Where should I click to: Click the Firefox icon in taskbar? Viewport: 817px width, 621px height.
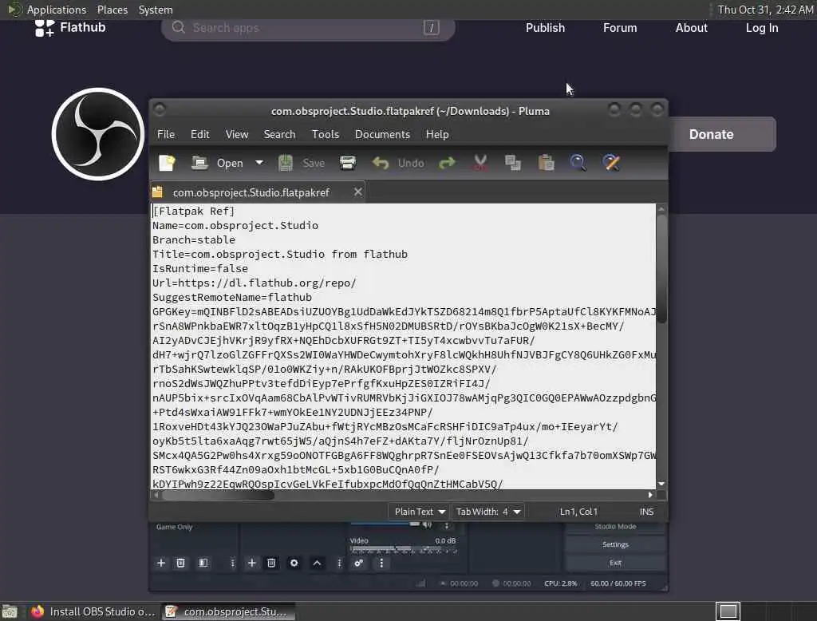pyautogui.click(x=37, y=611)
